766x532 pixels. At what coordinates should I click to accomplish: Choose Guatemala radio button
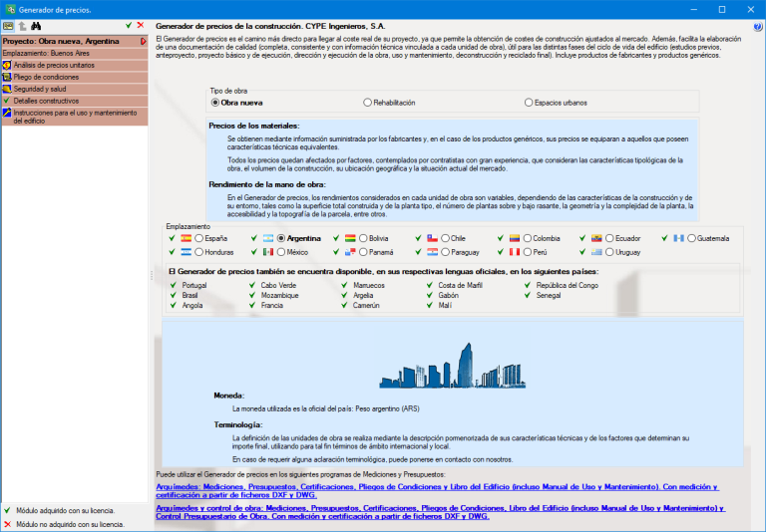point(691,238)
